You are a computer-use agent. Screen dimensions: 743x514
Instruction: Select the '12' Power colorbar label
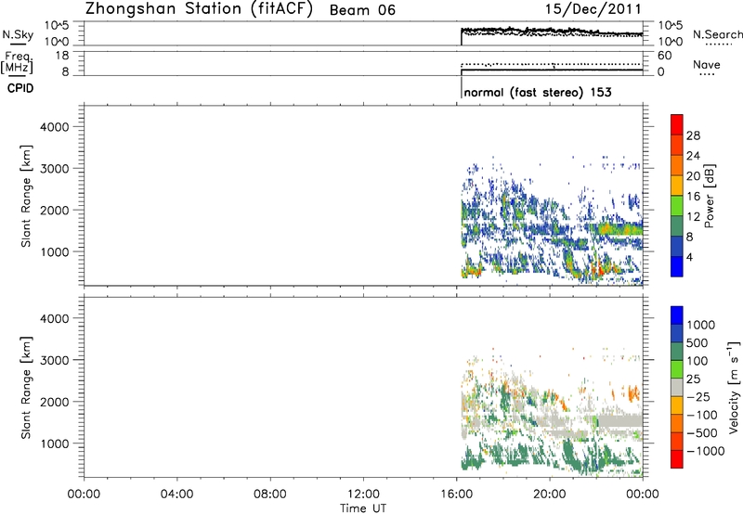tap(693, 216)
